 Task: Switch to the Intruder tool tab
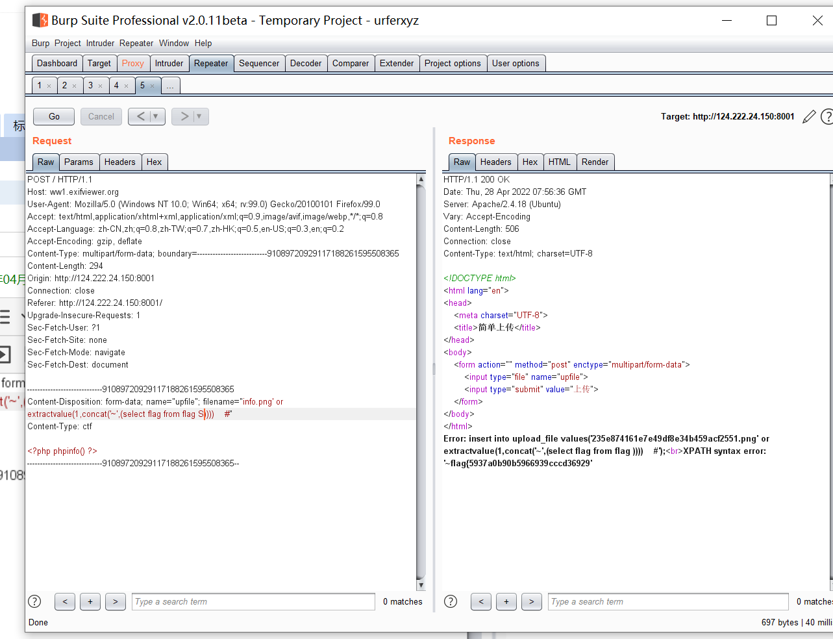[169, 63]
